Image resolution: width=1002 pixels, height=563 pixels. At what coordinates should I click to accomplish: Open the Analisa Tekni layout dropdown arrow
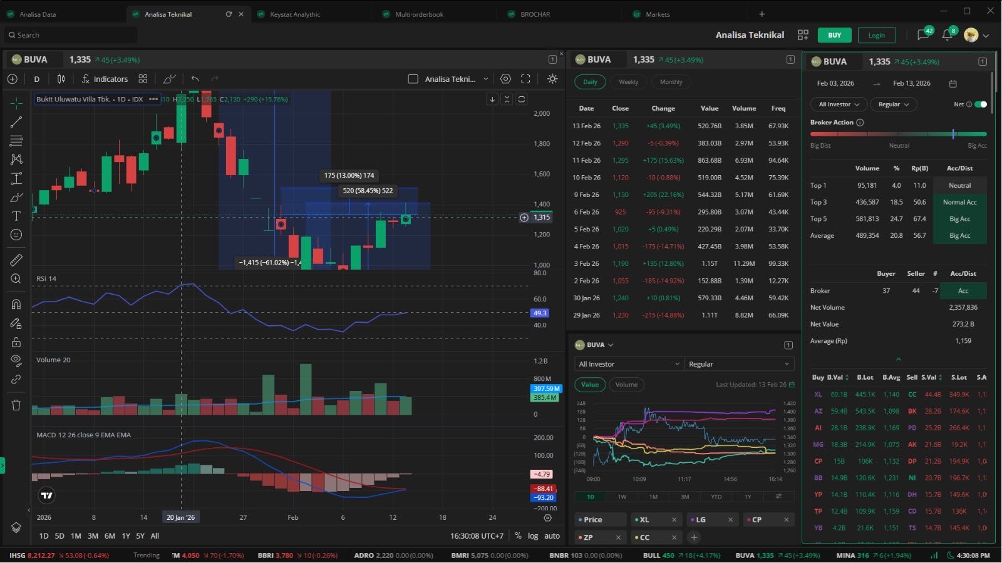pos(486,79)
